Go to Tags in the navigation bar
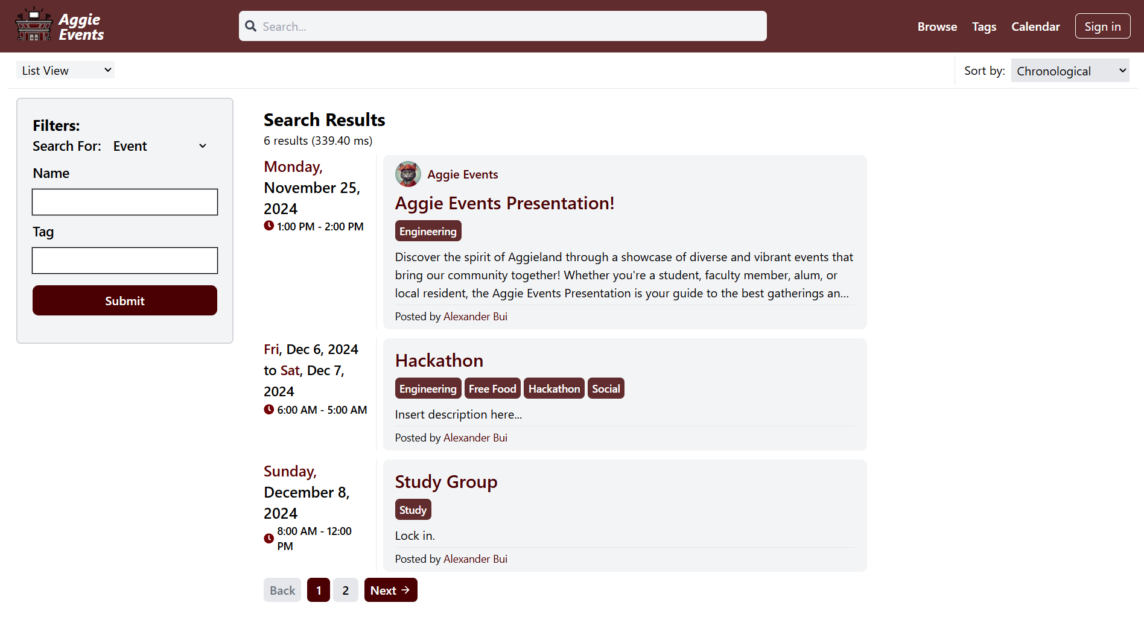The width and height of the screenshot is (1144, 617). point(984,27)
